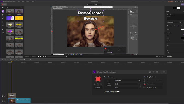Click the text Color white swatch

pyautogui.click(x=182, y=29)
